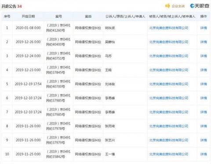Select the date 2019-12-26 0:00
Viewport: 211px width, 164px height.
pyautogui.click(x=28, y=42)
